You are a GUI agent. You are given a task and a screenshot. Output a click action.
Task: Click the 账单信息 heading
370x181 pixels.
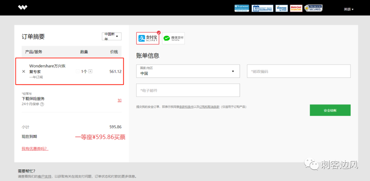click(x=148, y=56)
